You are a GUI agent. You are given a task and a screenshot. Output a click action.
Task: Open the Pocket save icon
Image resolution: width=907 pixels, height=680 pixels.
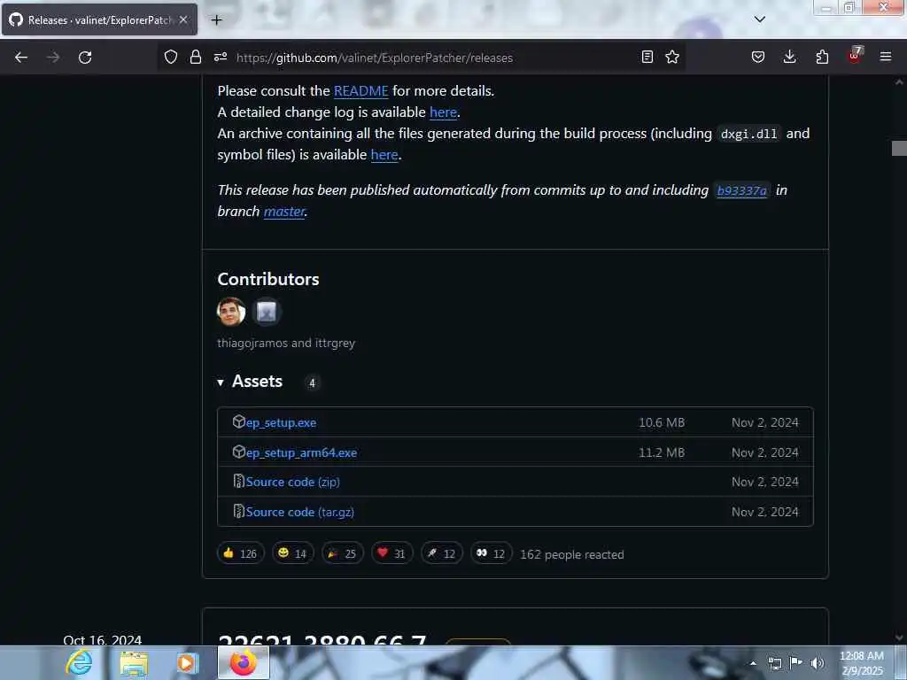coord(758,57)
